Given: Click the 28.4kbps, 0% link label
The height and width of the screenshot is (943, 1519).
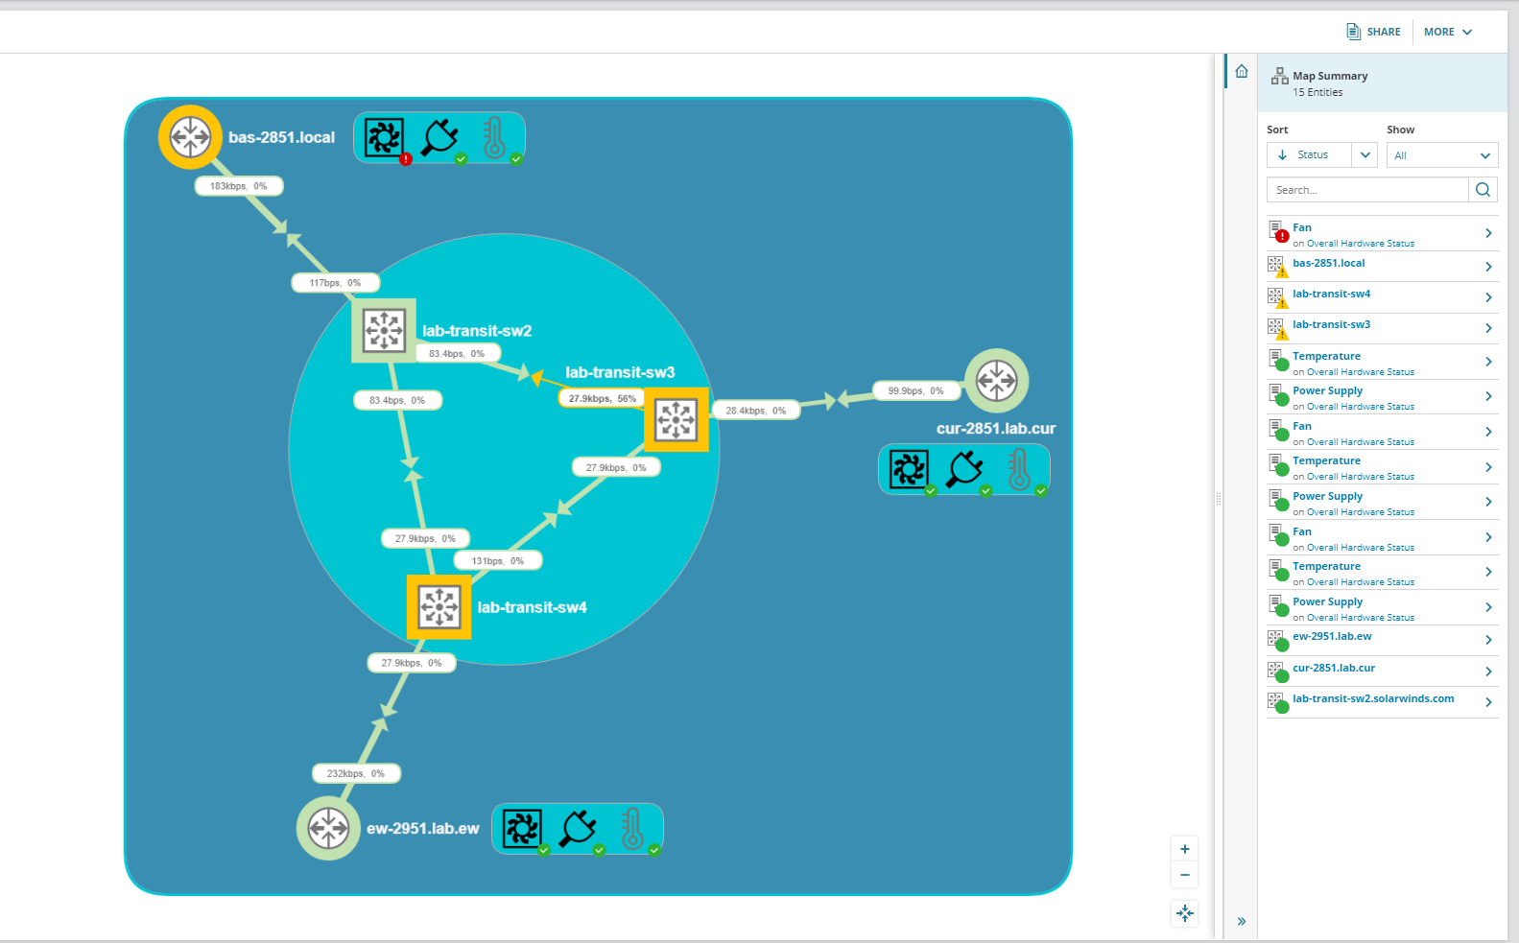Looking at the screenshot, I should point(756,411).
